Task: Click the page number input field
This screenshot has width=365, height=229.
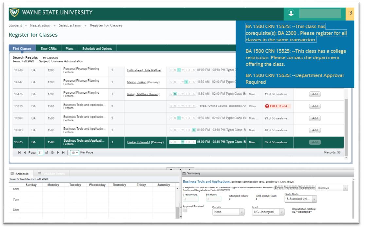Action: pyautogui.click(x=40, y=153)
